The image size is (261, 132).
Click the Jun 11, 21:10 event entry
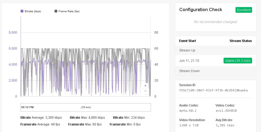pyautogui.click(x=189, y=61)
